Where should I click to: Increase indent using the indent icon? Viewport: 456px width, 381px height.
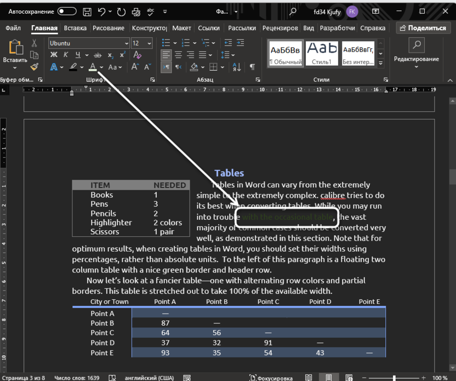coord(241,43)
